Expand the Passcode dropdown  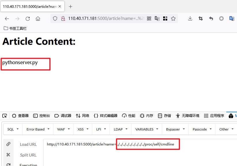tap(202, 129)
